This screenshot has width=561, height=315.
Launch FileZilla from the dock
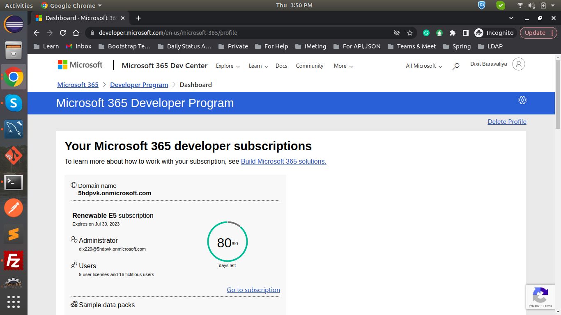click(14, 260)
